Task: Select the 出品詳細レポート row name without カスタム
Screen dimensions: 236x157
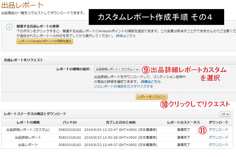Action: [28, 137]
